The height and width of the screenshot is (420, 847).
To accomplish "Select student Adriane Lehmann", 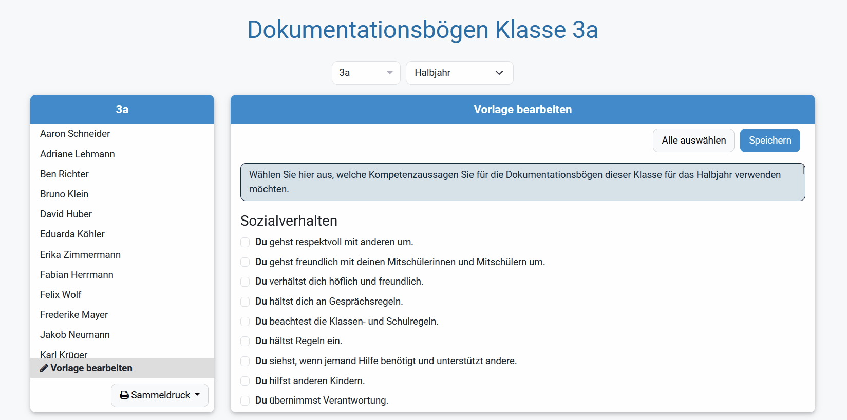I will pos(122,154).
